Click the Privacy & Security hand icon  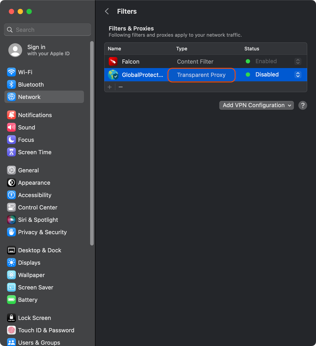click(x=11, y=232)
